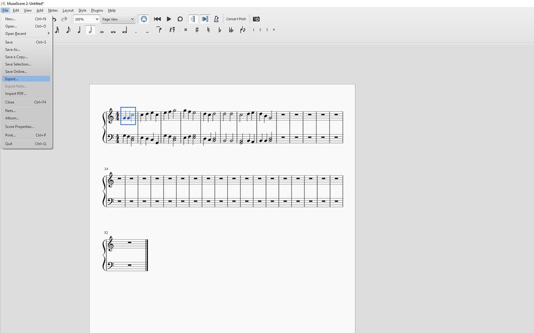Select the eighth note duration
Viewport: 534px width, 333px height.
point(68,30)
